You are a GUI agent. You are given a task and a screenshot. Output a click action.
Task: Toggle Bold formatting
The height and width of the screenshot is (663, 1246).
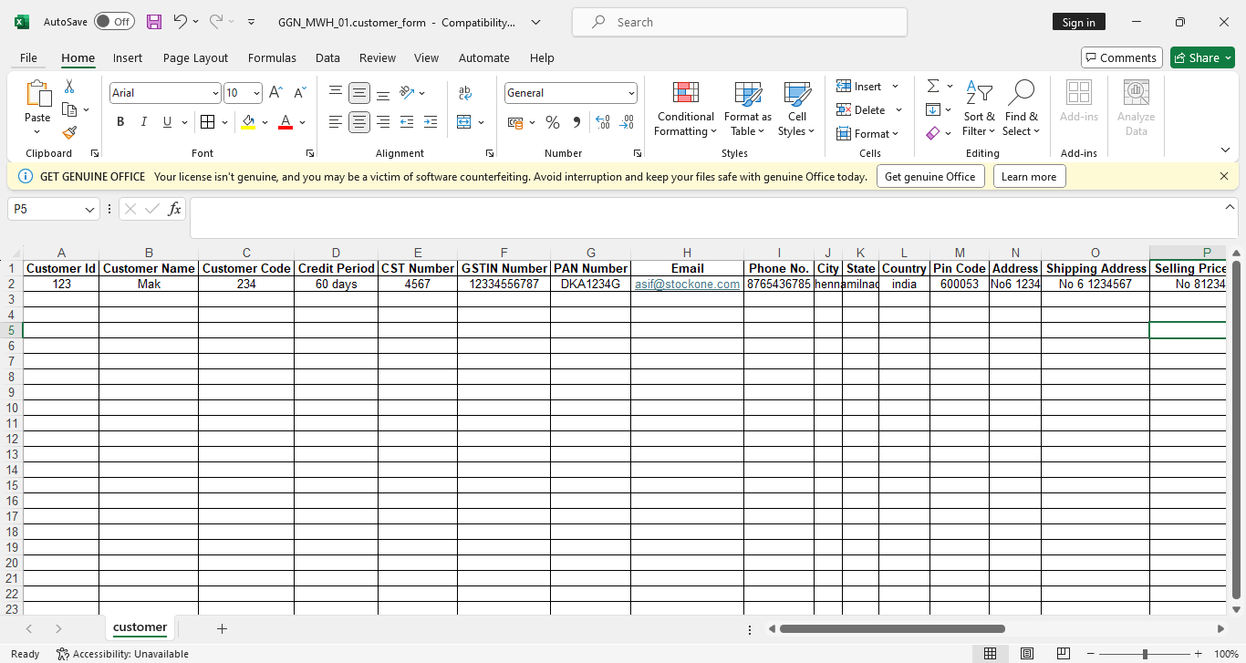pyautogui.click(x=120, y=122)
